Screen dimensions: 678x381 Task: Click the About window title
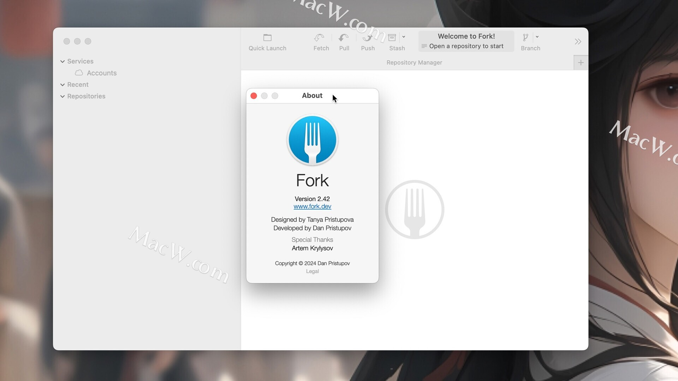[312, 95]
